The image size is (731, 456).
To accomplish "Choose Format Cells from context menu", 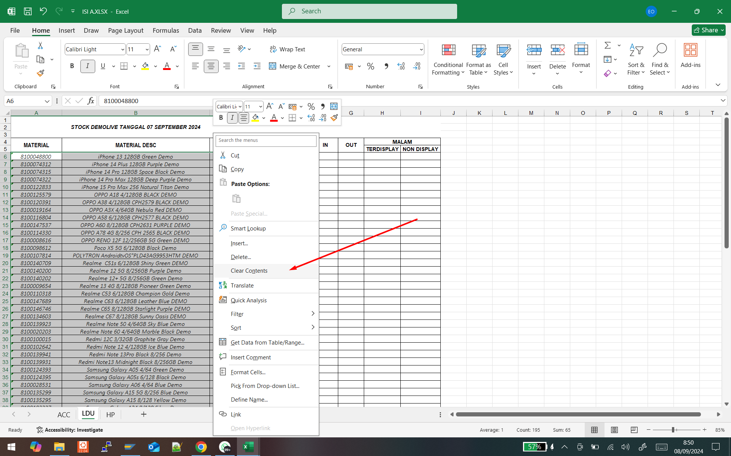I will tap(248, 372).
